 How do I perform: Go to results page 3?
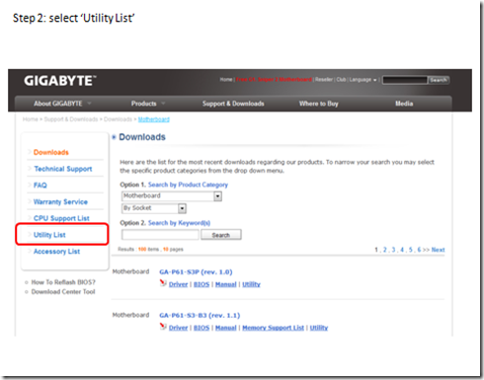(x=393, y=250)
